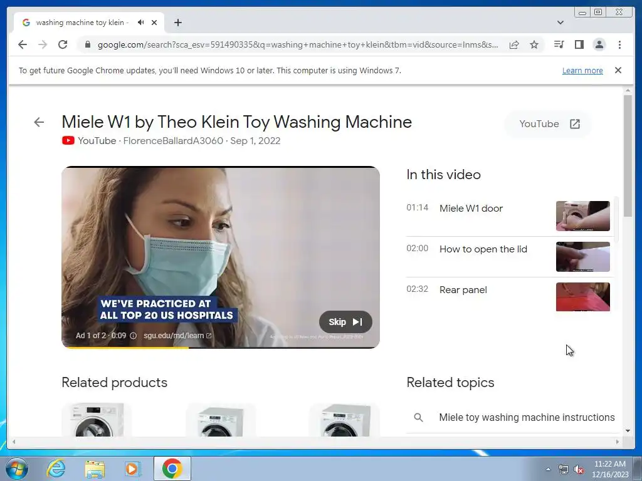Screen dimensions: 642x481
Task: Click the FlorenceBallardA3060 channel text
Action: 173,141
